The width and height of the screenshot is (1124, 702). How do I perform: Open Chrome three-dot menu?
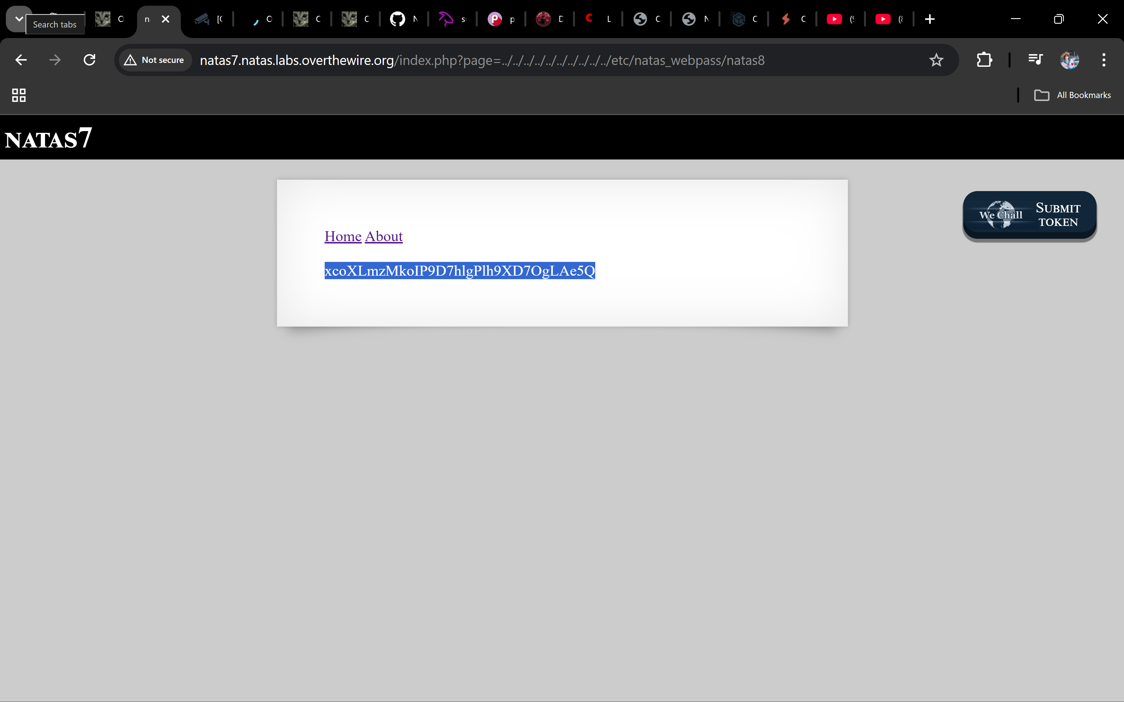click(x=1104, y=60)
